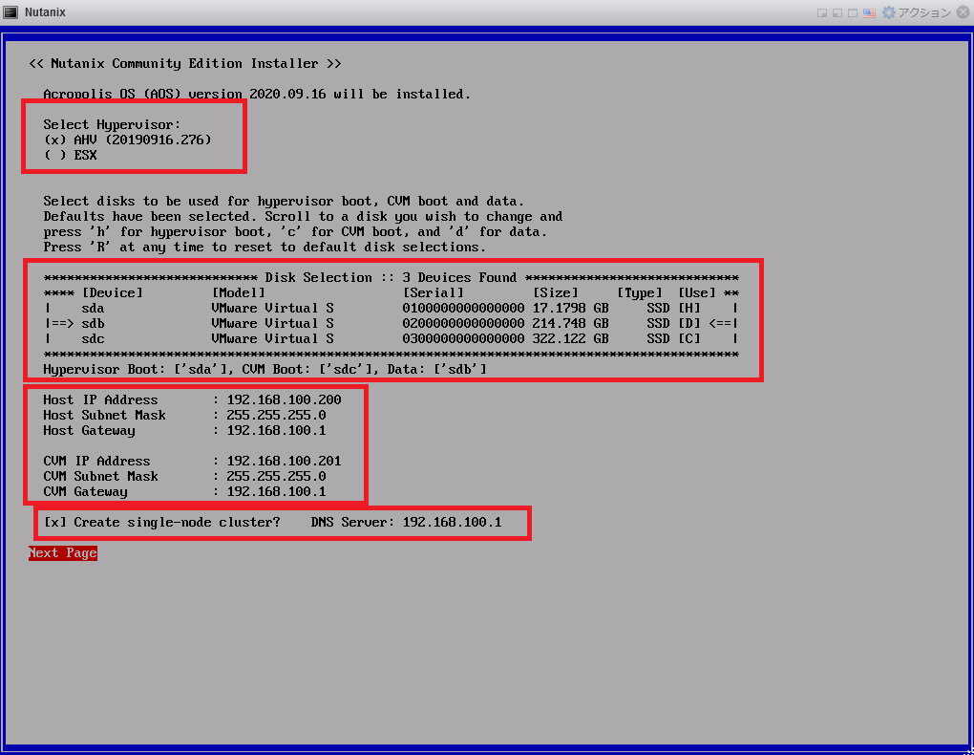Select the ESX hypervisor radio option
974x755 pixels.
(71, 156)
